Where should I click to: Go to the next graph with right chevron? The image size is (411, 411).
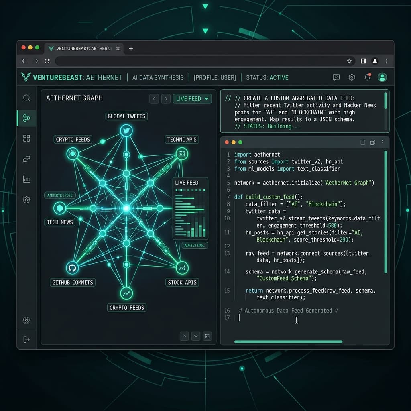pyautogui.click(x=166, y=99)
